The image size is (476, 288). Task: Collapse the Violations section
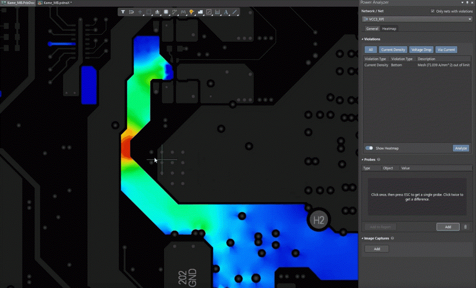click(x=362, y=39)
